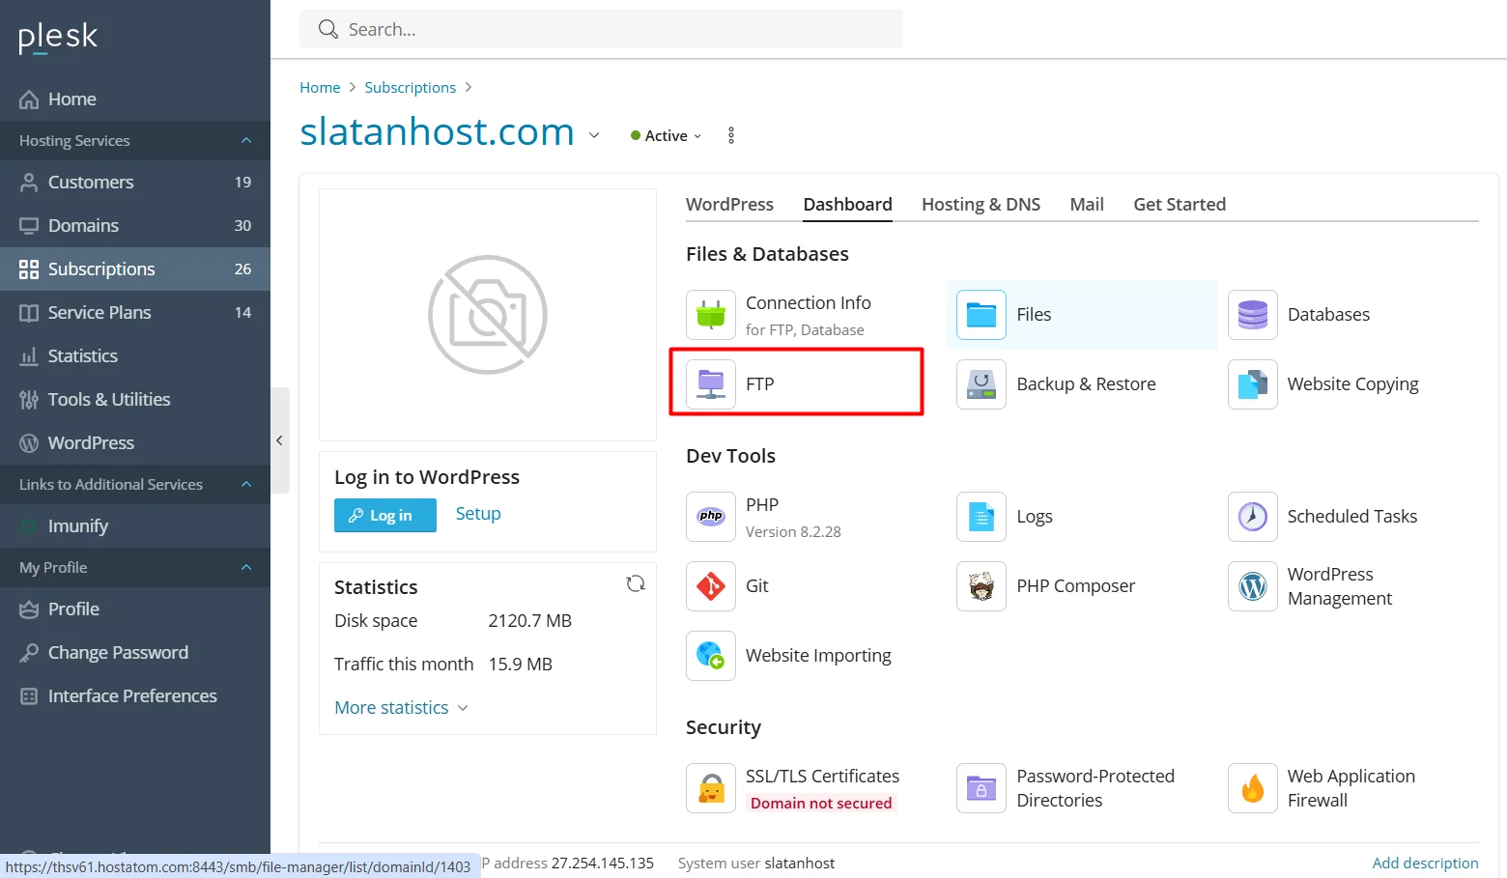
Task: Click the Setup link
Action: (x=478, y=514)
